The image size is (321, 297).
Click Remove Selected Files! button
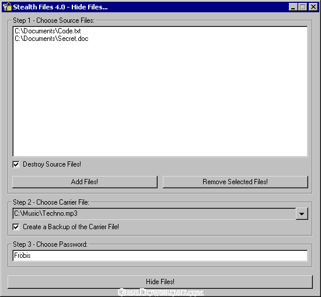(x=235, y=182)
